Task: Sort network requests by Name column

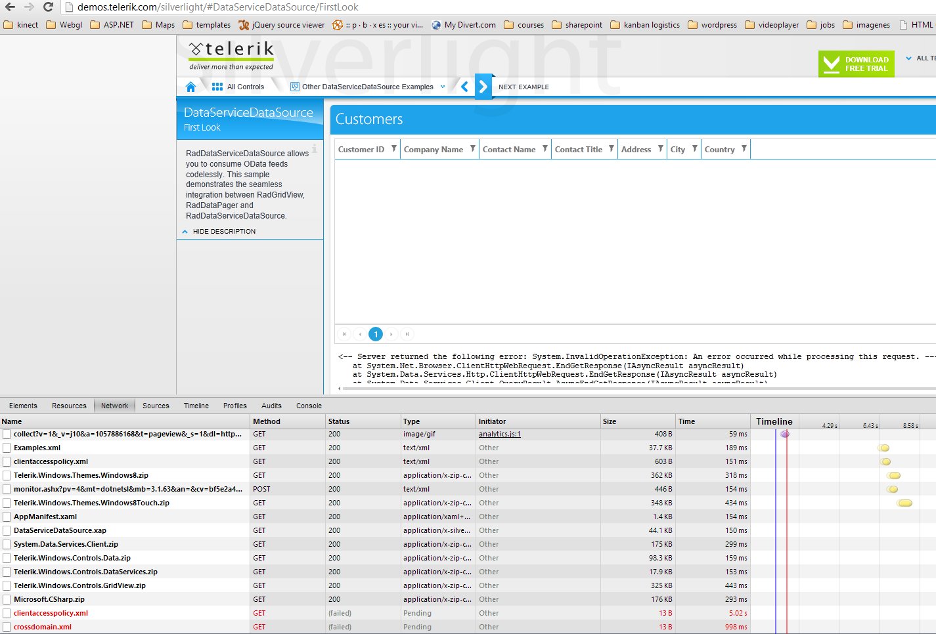Action: click(x=125, y=421)
